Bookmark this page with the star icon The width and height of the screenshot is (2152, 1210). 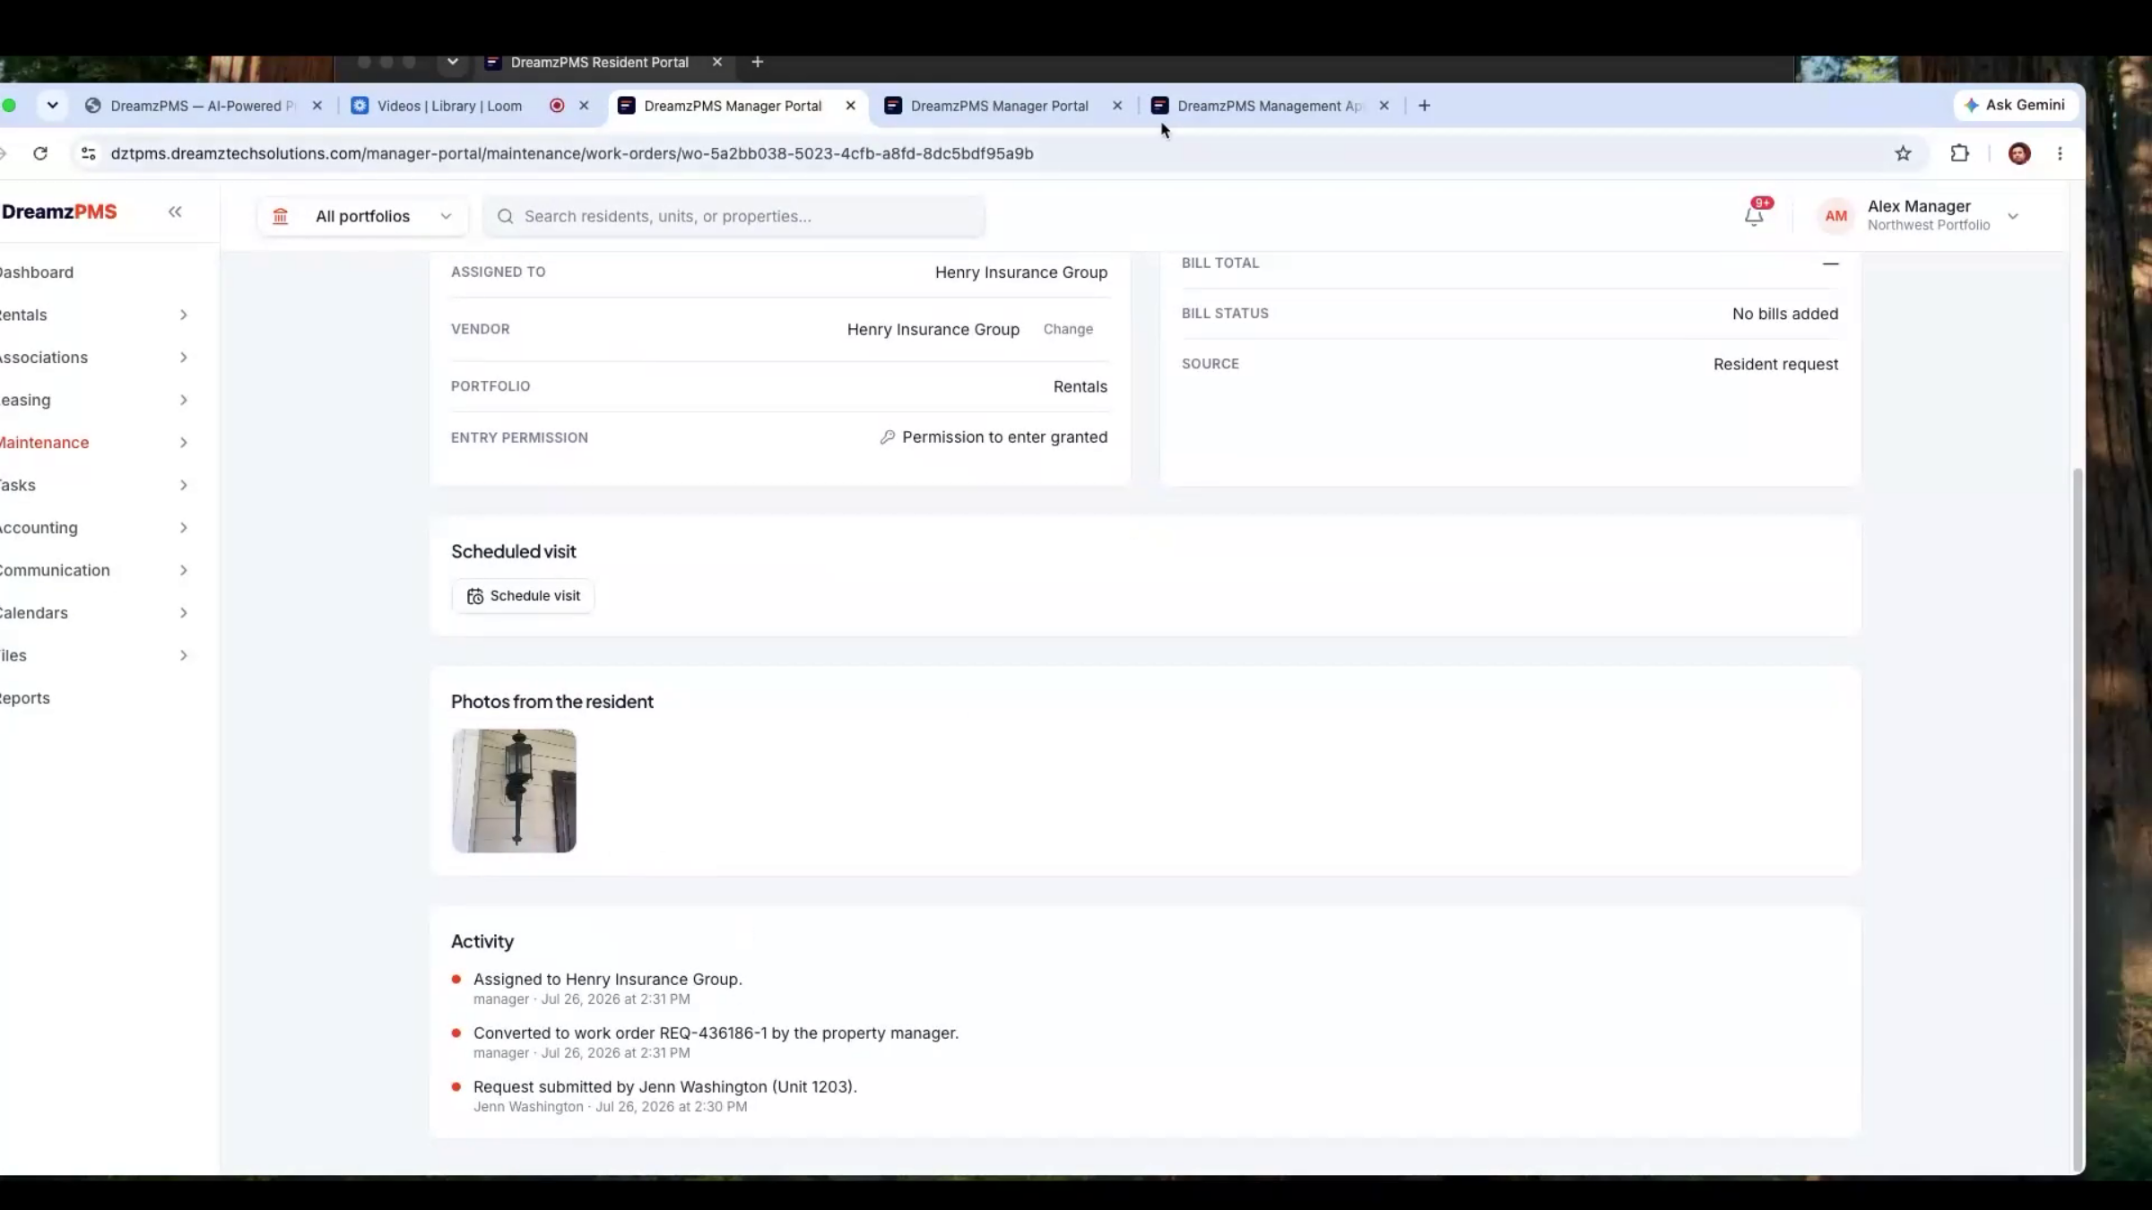click(1903, 153)
